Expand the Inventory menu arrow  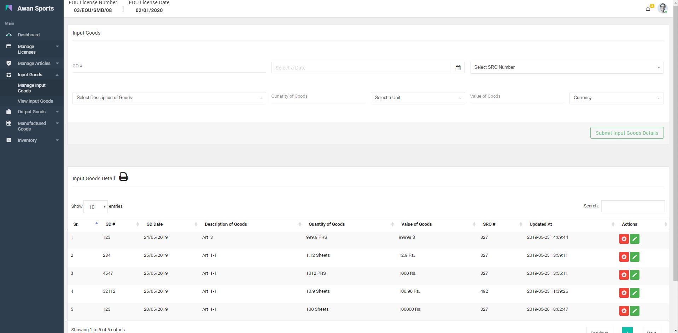[x=57, y=140]
